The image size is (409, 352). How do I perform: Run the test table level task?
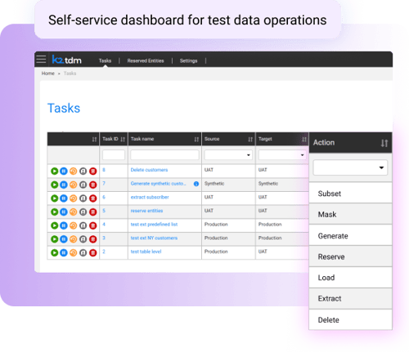54,252
